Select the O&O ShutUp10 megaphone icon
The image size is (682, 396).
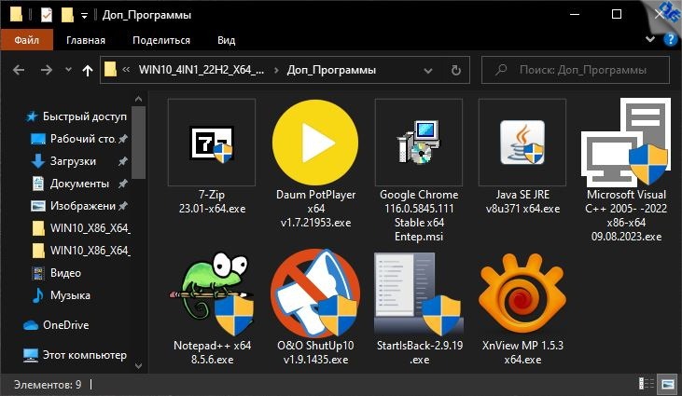[x=315, y=294]
